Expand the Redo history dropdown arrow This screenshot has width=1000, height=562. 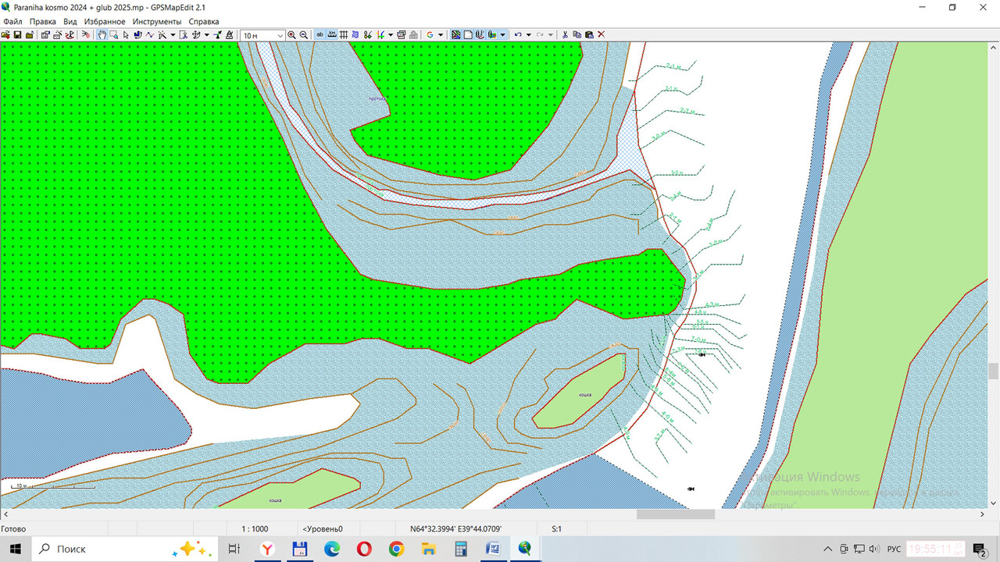[x=551, y=35]
